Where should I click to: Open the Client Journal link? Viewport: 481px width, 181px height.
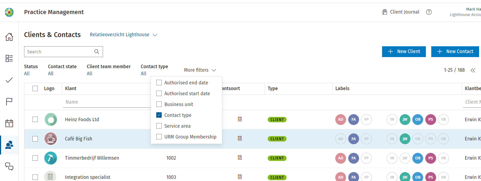pos(401,12)
